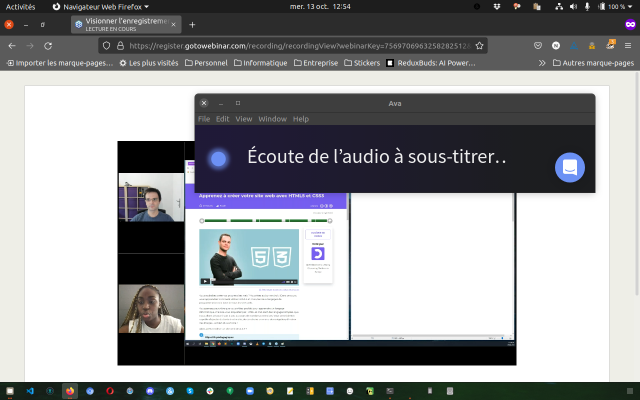Screen dimensions: 640x400
Task: Open the Edit menu in Ava
Action: coord(222,119)
